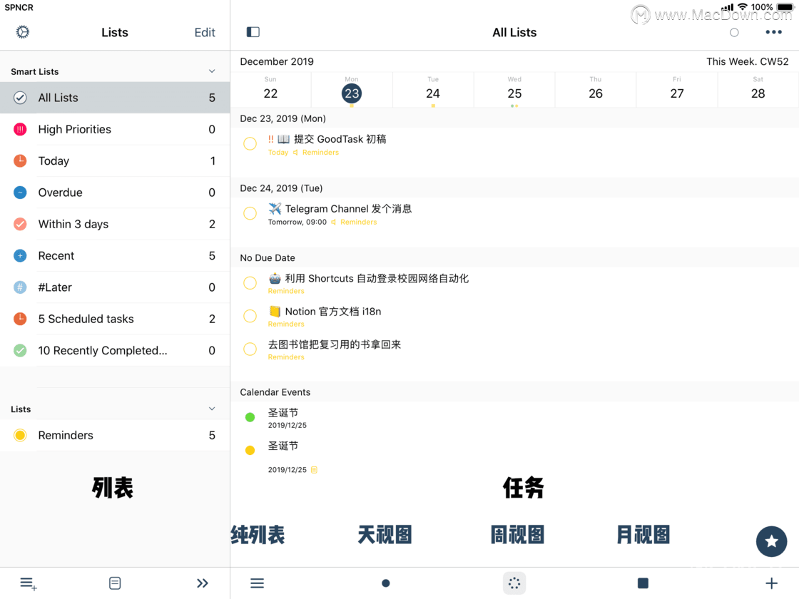Click the #Later hashtag icon
Viewport: 799px width, 599px height.
[x=20, y=287]
